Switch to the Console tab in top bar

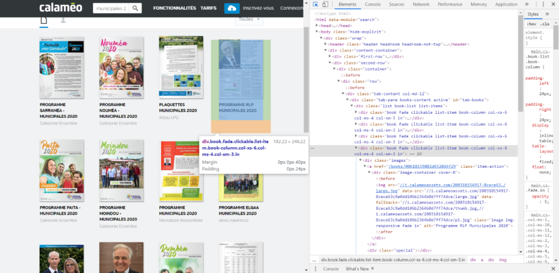[x=372, y=4]
